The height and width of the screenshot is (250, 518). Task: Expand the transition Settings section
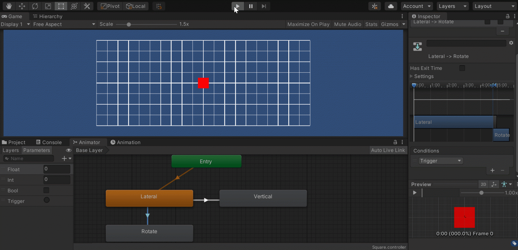411,76
